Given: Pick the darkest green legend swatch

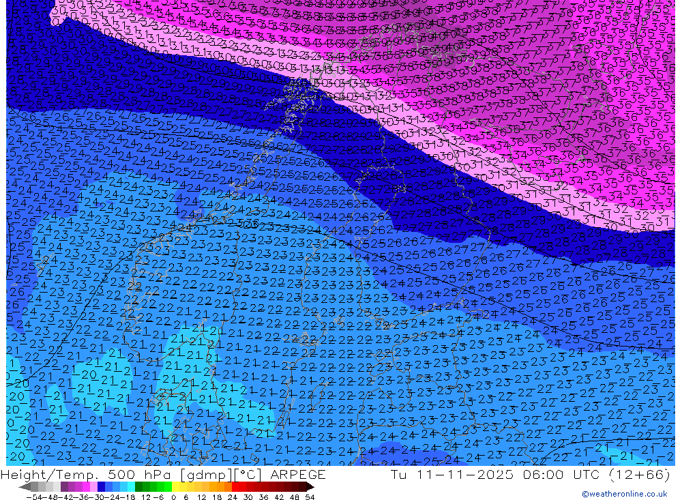Looking at the screenshot, I should [138, 486].
